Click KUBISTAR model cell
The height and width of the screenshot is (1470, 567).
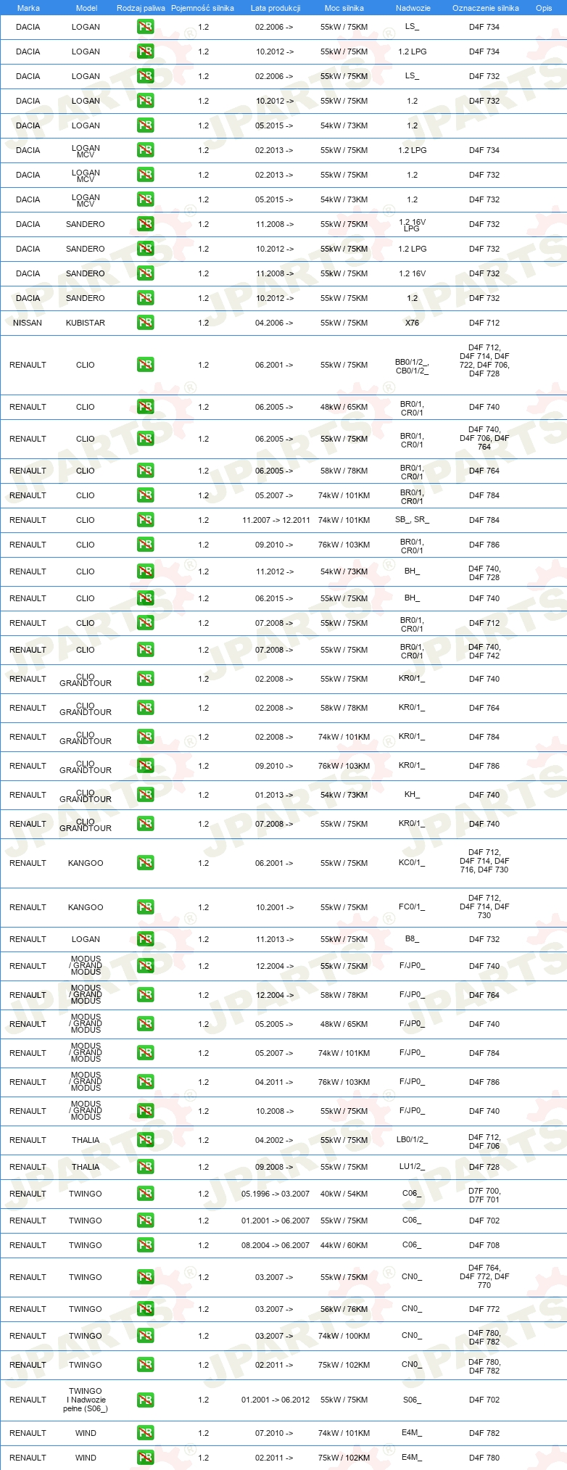(86, 323)
